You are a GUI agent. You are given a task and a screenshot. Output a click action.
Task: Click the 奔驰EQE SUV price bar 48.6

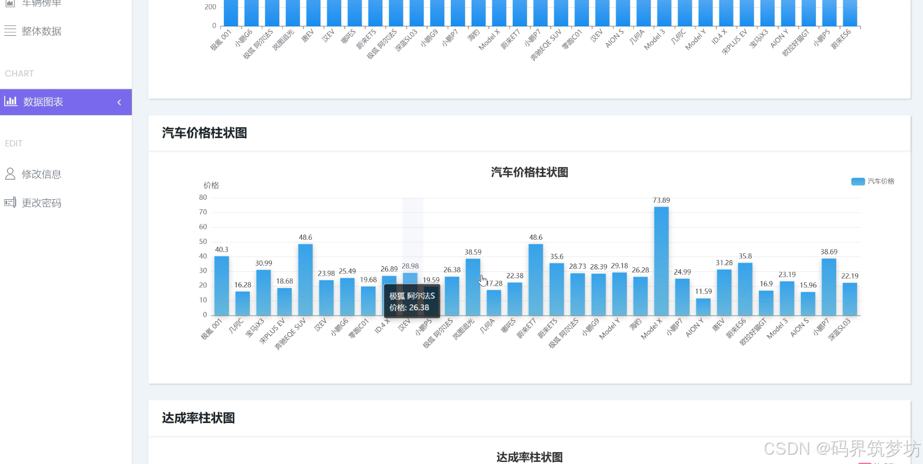[x=305, y=280]
